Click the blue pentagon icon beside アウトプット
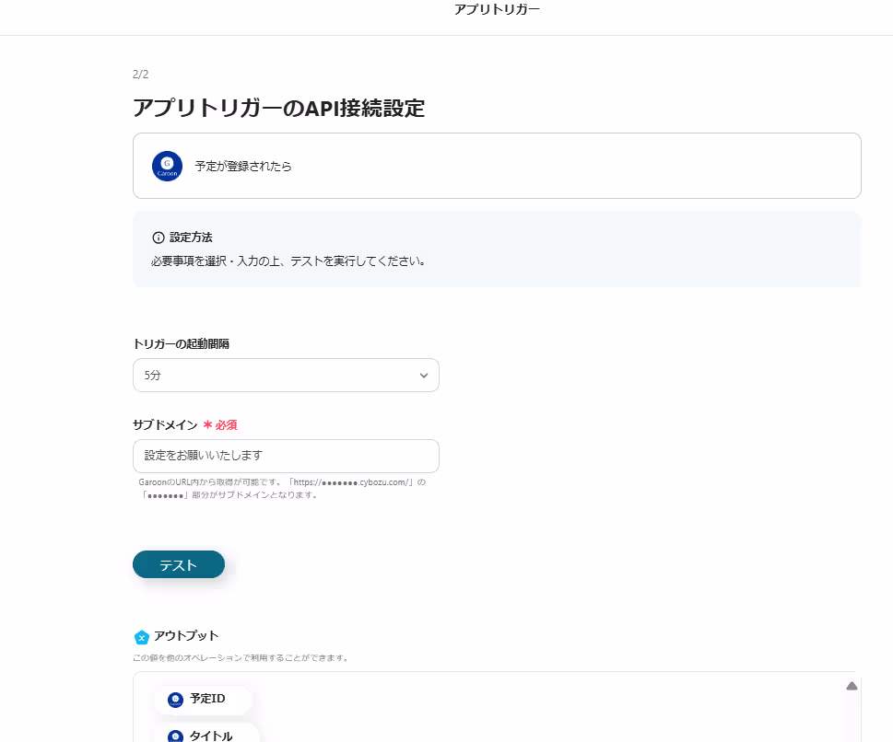The image size is (893, 742). pyautogui.click(x=142, y=637)
